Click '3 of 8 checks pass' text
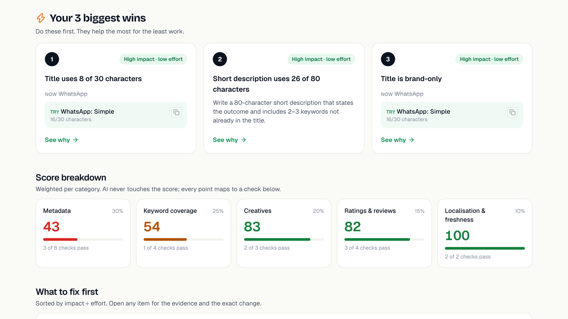 click(66, 248)
